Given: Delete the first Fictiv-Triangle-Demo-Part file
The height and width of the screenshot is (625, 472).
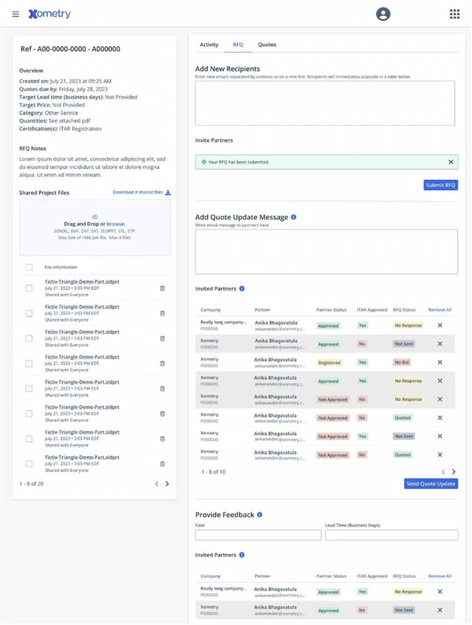Looking at the screenshot, I should tap(162, 289).
